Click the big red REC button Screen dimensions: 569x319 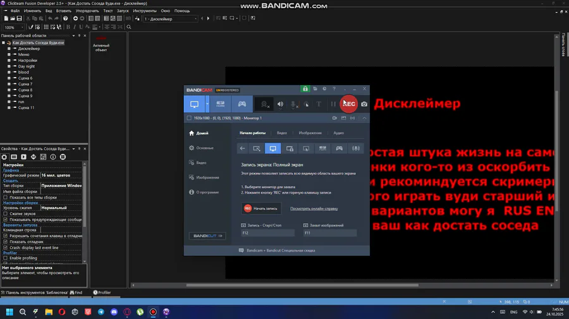(349, 104)
